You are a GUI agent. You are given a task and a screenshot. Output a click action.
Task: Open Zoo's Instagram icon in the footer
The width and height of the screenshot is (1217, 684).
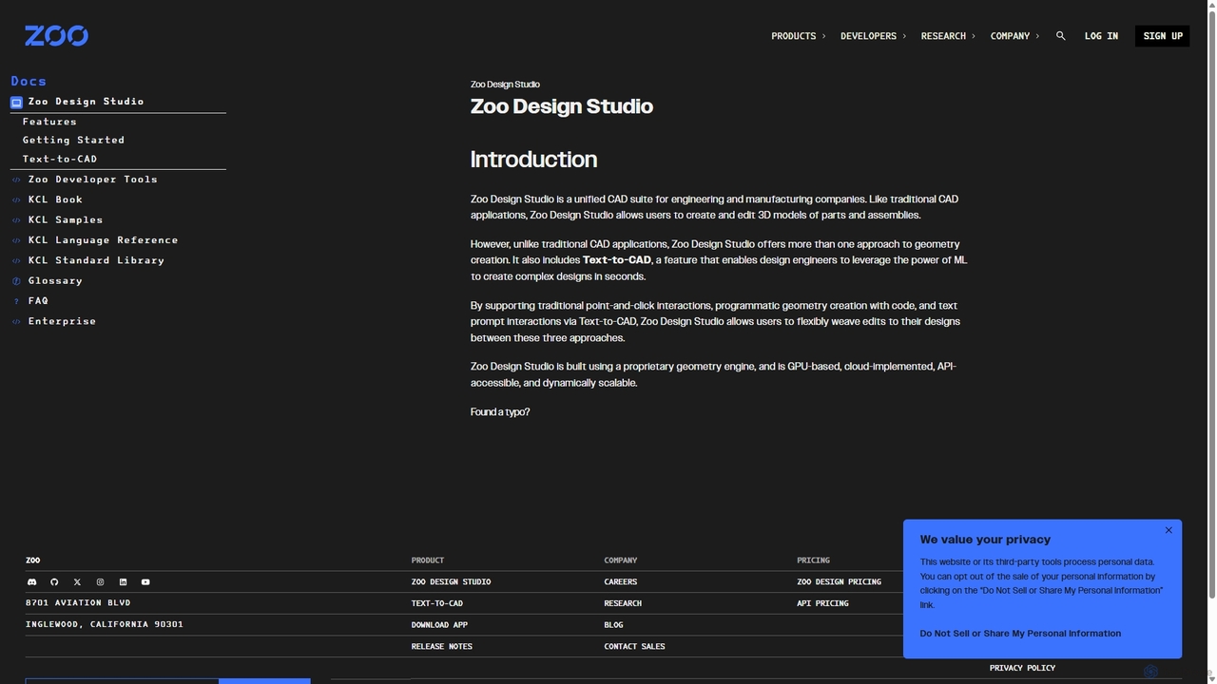[100, 581]
